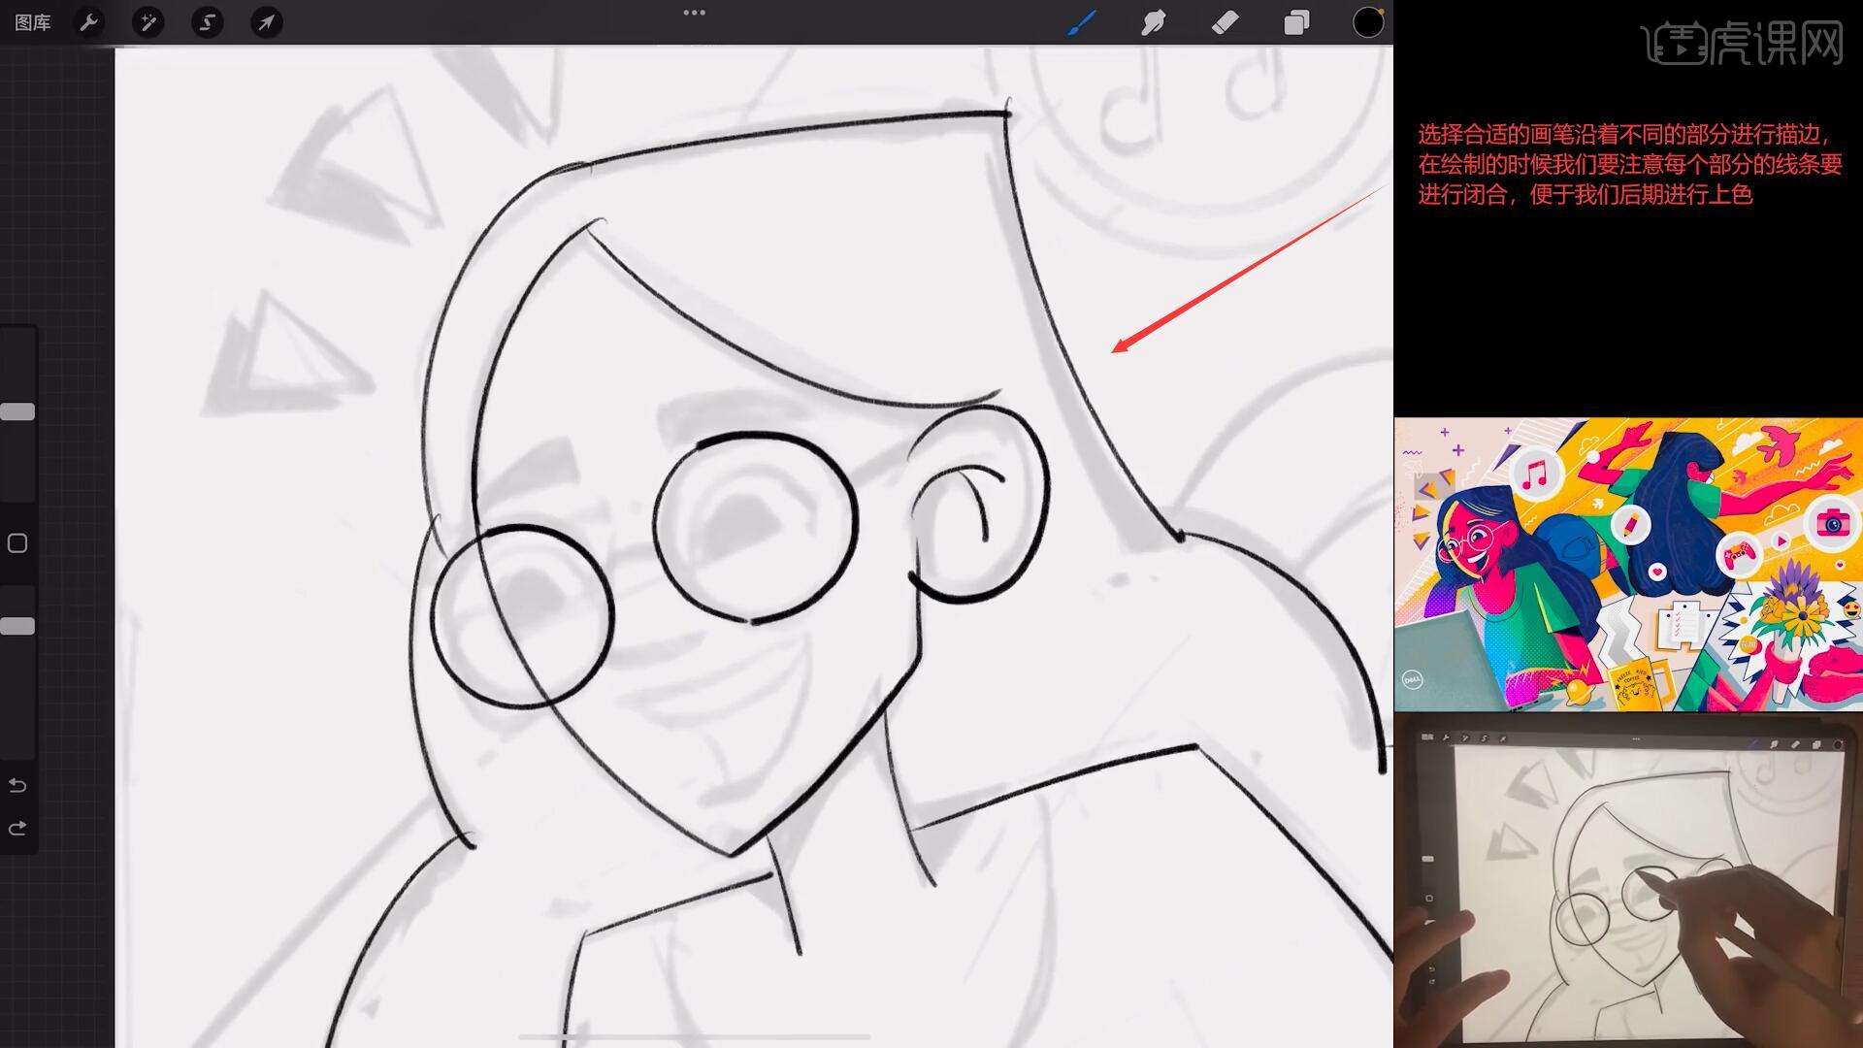Activate the Transform arrow tool
Viewport: 1863px width, 1048px height.
[x=266, y=22]
